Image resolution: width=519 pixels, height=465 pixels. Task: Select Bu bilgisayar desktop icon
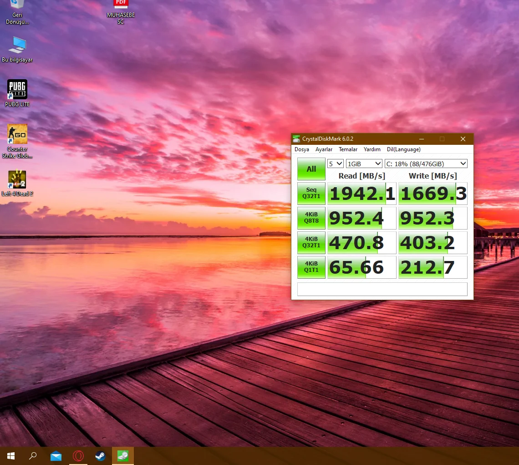[17, 50]
